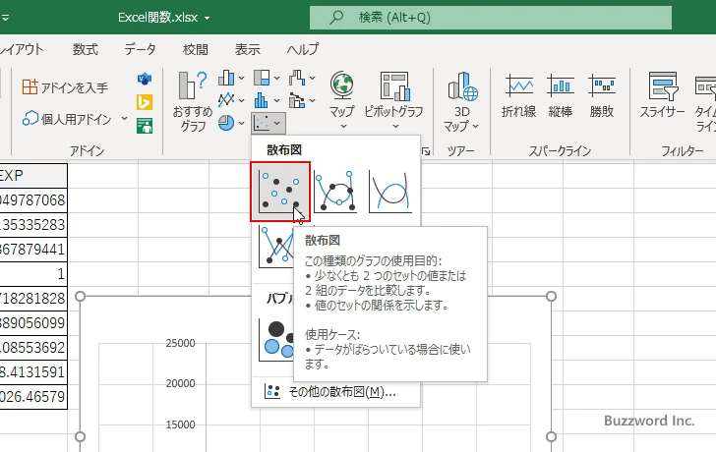Select the cell ending in 8.4131591
This screenshot has width=716, height=452.
coord(33,372)
